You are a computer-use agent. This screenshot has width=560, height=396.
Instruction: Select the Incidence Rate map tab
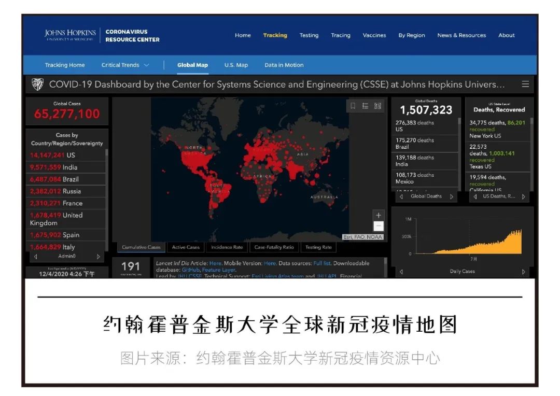(x=227, y=247)
